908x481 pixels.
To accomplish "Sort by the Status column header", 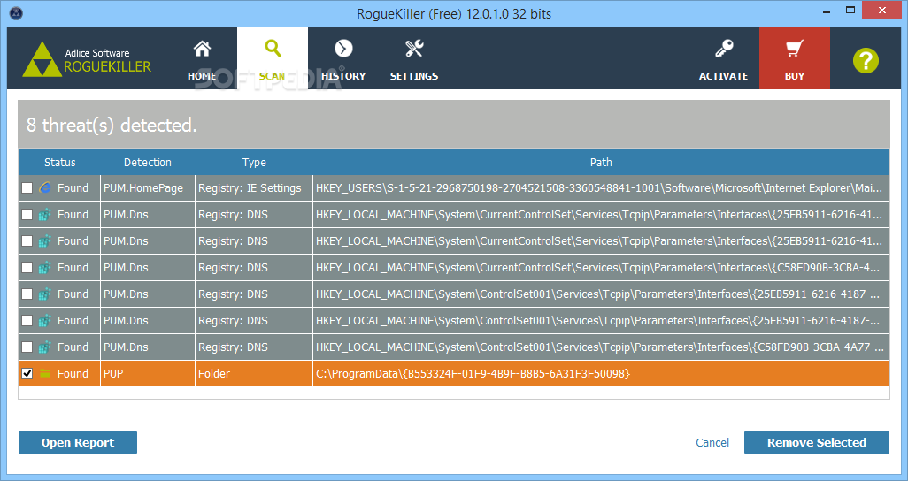I will 59,162.
